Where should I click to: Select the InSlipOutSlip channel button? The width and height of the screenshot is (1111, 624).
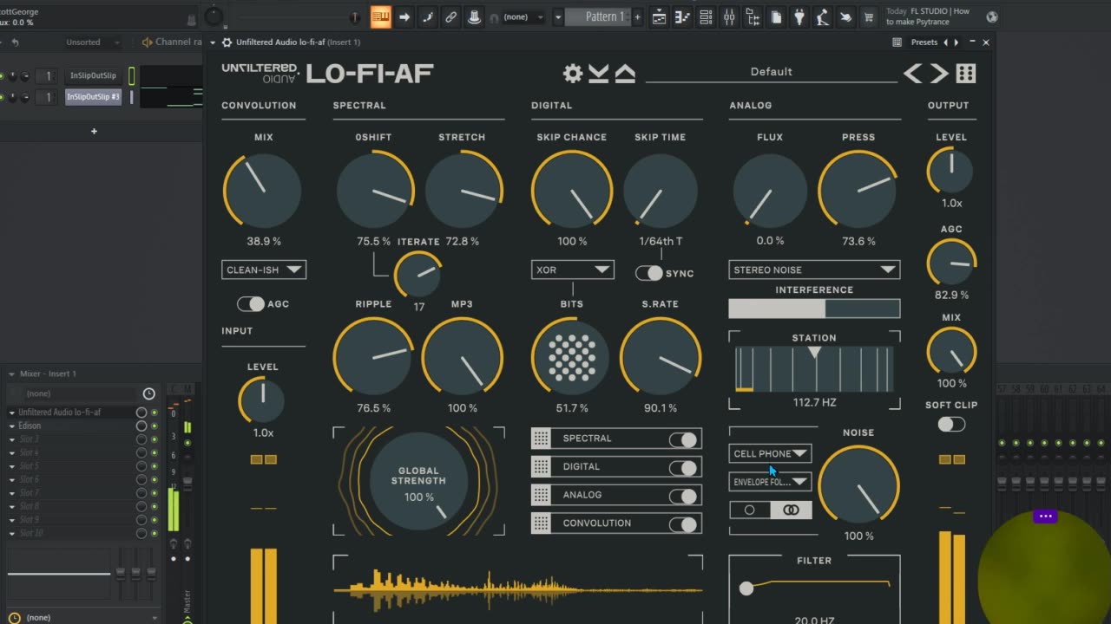pos(94,75)
